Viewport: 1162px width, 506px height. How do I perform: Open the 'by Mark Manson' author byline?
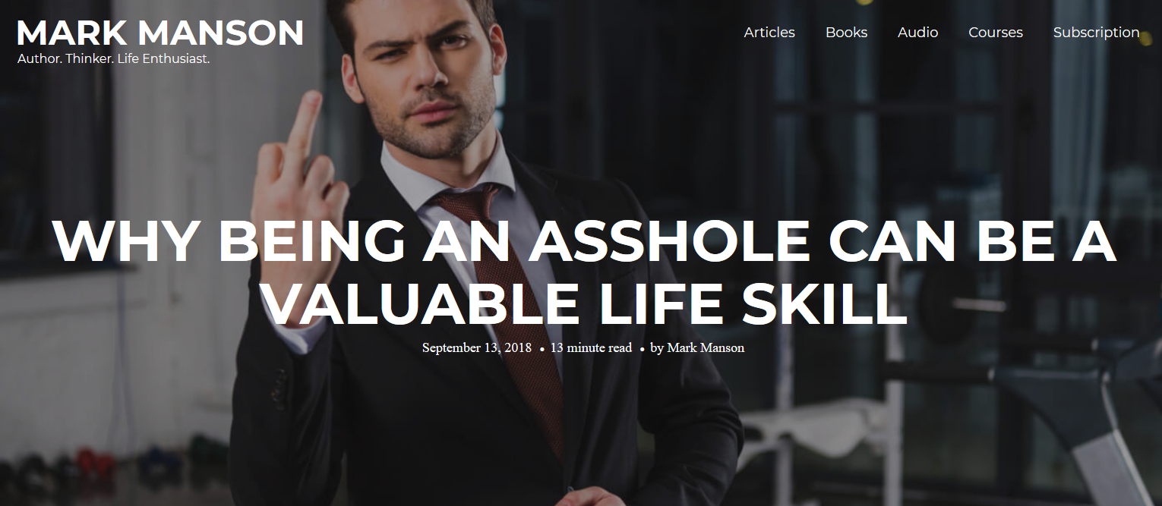click(697, 347)
